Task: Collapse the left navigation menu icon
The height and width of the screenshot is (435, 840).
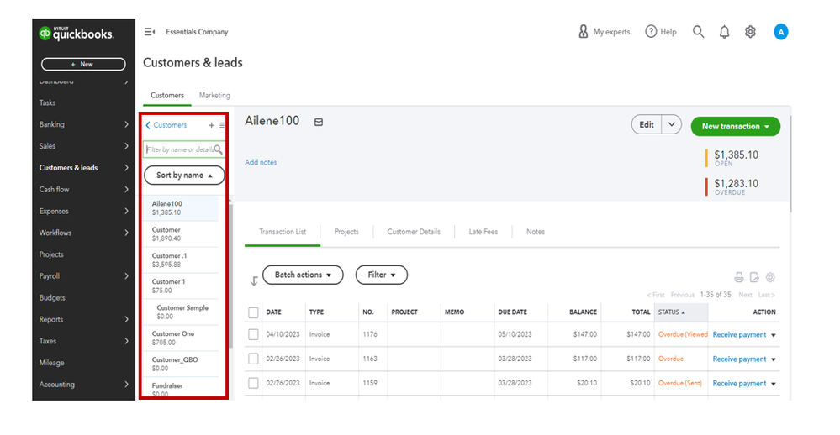Action: click(x=150, y=32)
